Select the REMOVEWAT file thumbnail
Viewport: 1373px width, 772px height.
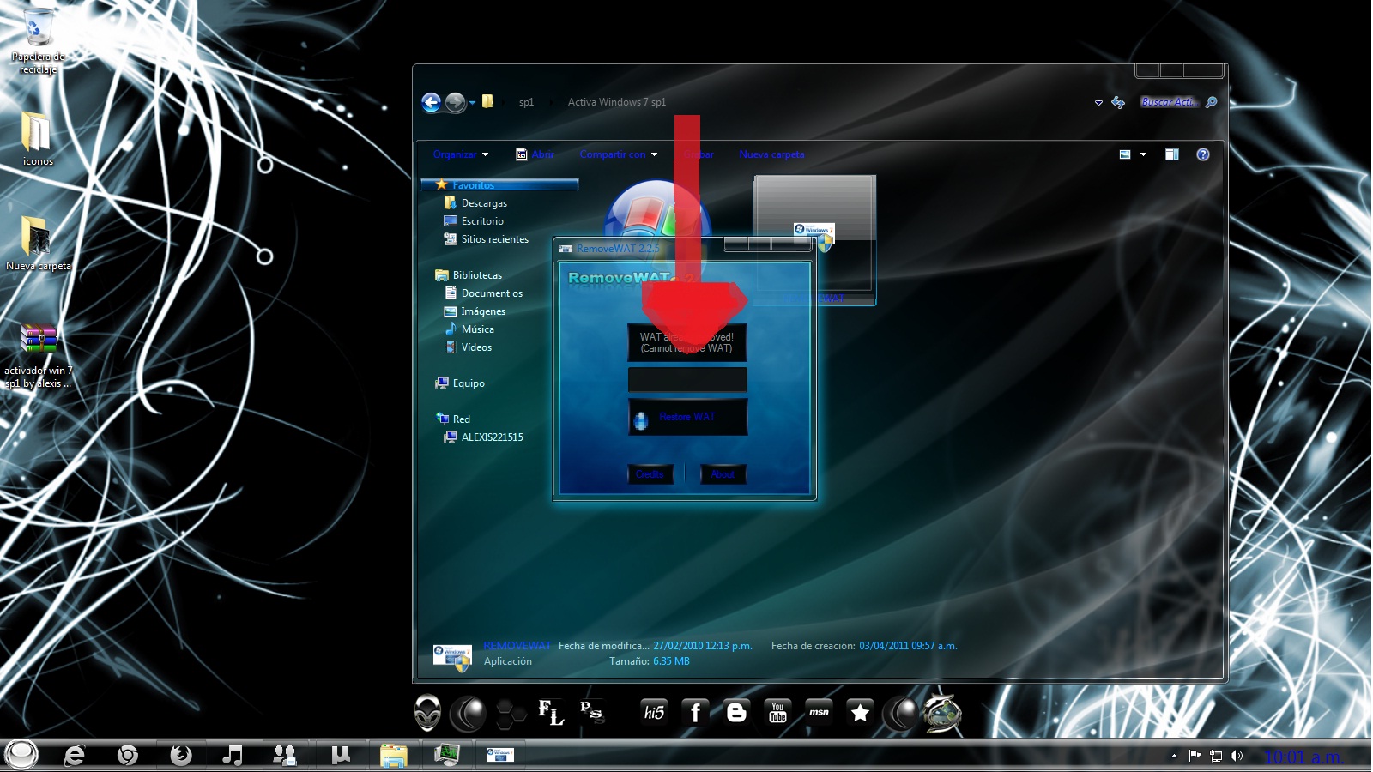coord(814,240)
